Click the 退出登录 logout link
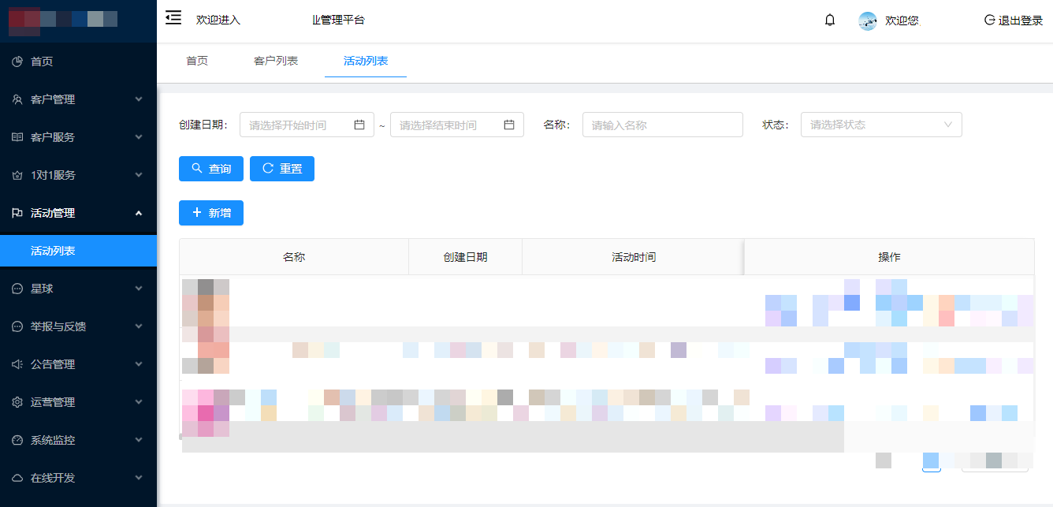This screenshot has height=507, width=1053. coord(1014,21)
